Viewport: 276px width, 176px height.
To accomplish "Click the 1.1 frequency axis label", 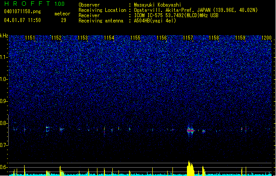I will pyautogui.click(x=4, y=57).
